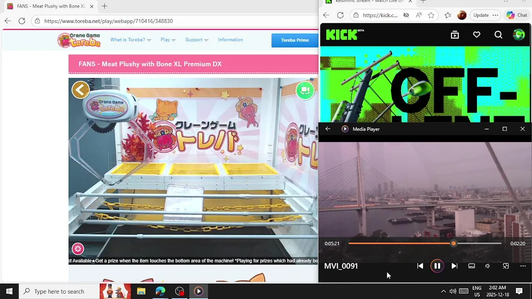This screenshot has height=299, width=532.
Task: Click the nutcracker search highlight icon
Action: [x=115, y=291]
